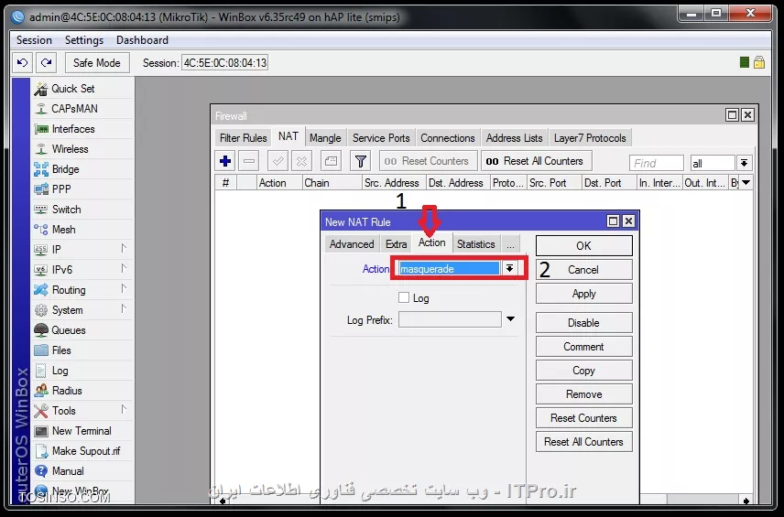Toggle Safe Mode
The height and width of the screenshot is (517, 784).
point(97,63)
